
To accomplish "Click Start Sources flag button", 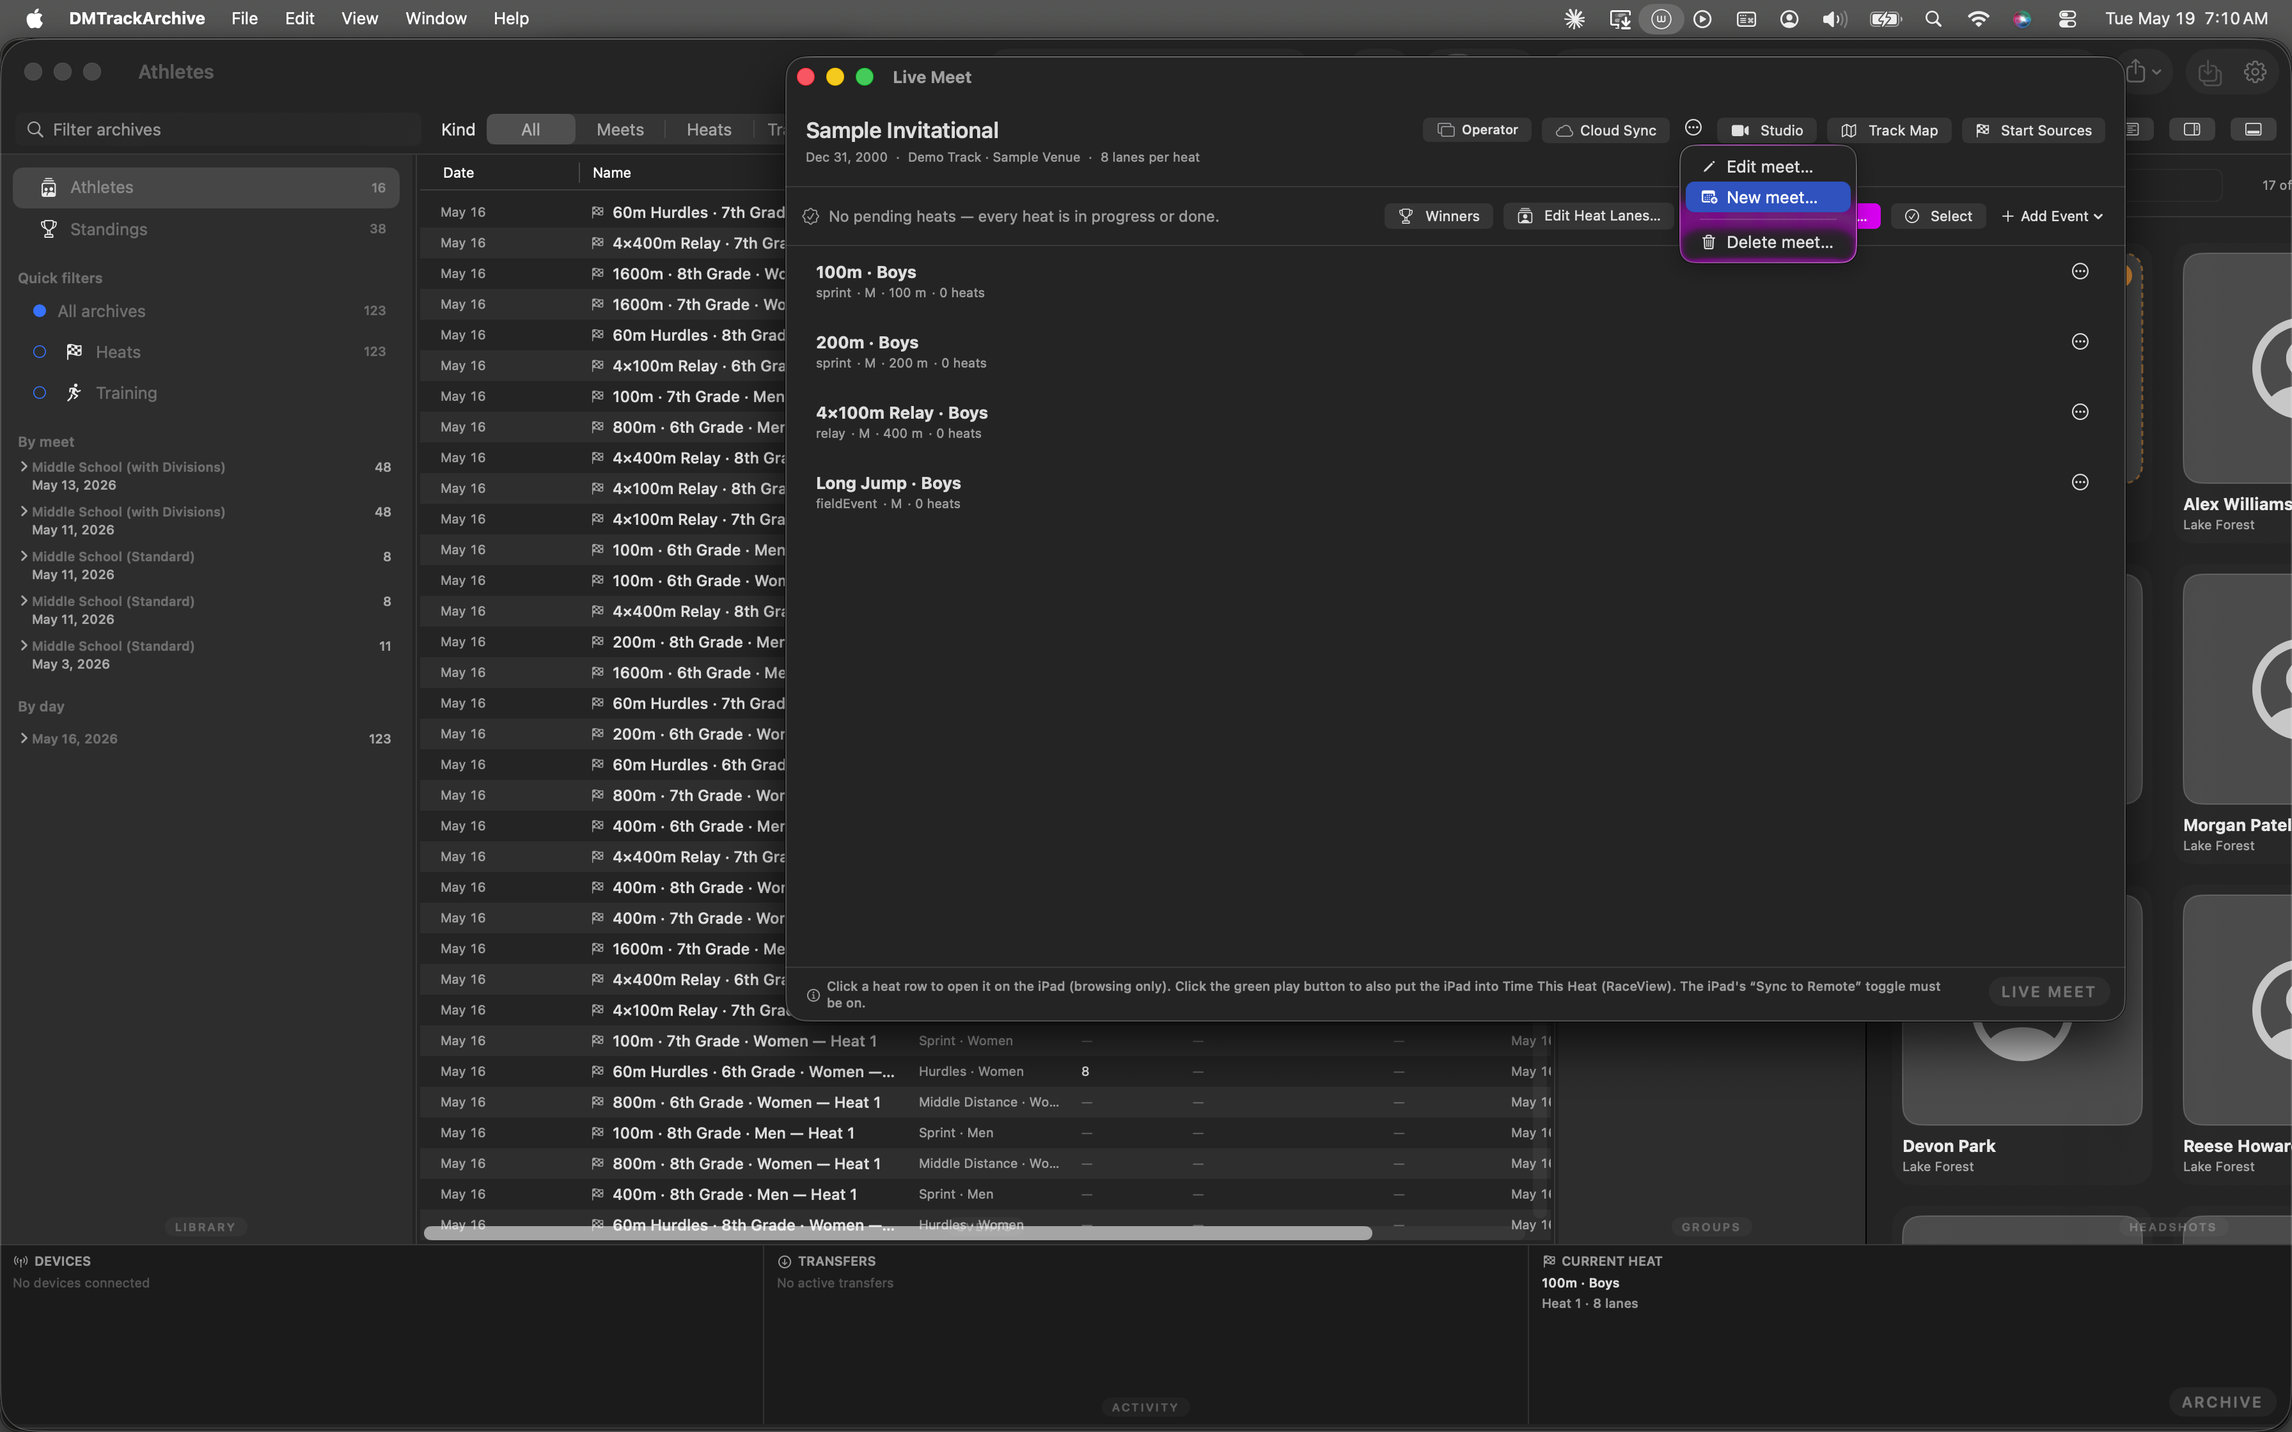I will point(2032,130).
